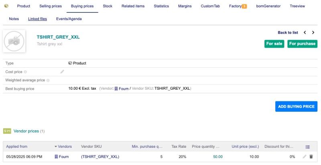Go to the previous product arrow
Image resolution: width=321 pixels, height=165 pixels.
[305, 32]
